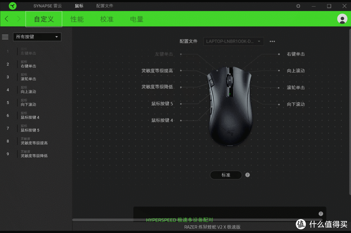Viewport: 351px width, 233px height.
Task: Select the 右键单击 mouse diagram label
Action: pyautogui.click(x=296, y=54)
